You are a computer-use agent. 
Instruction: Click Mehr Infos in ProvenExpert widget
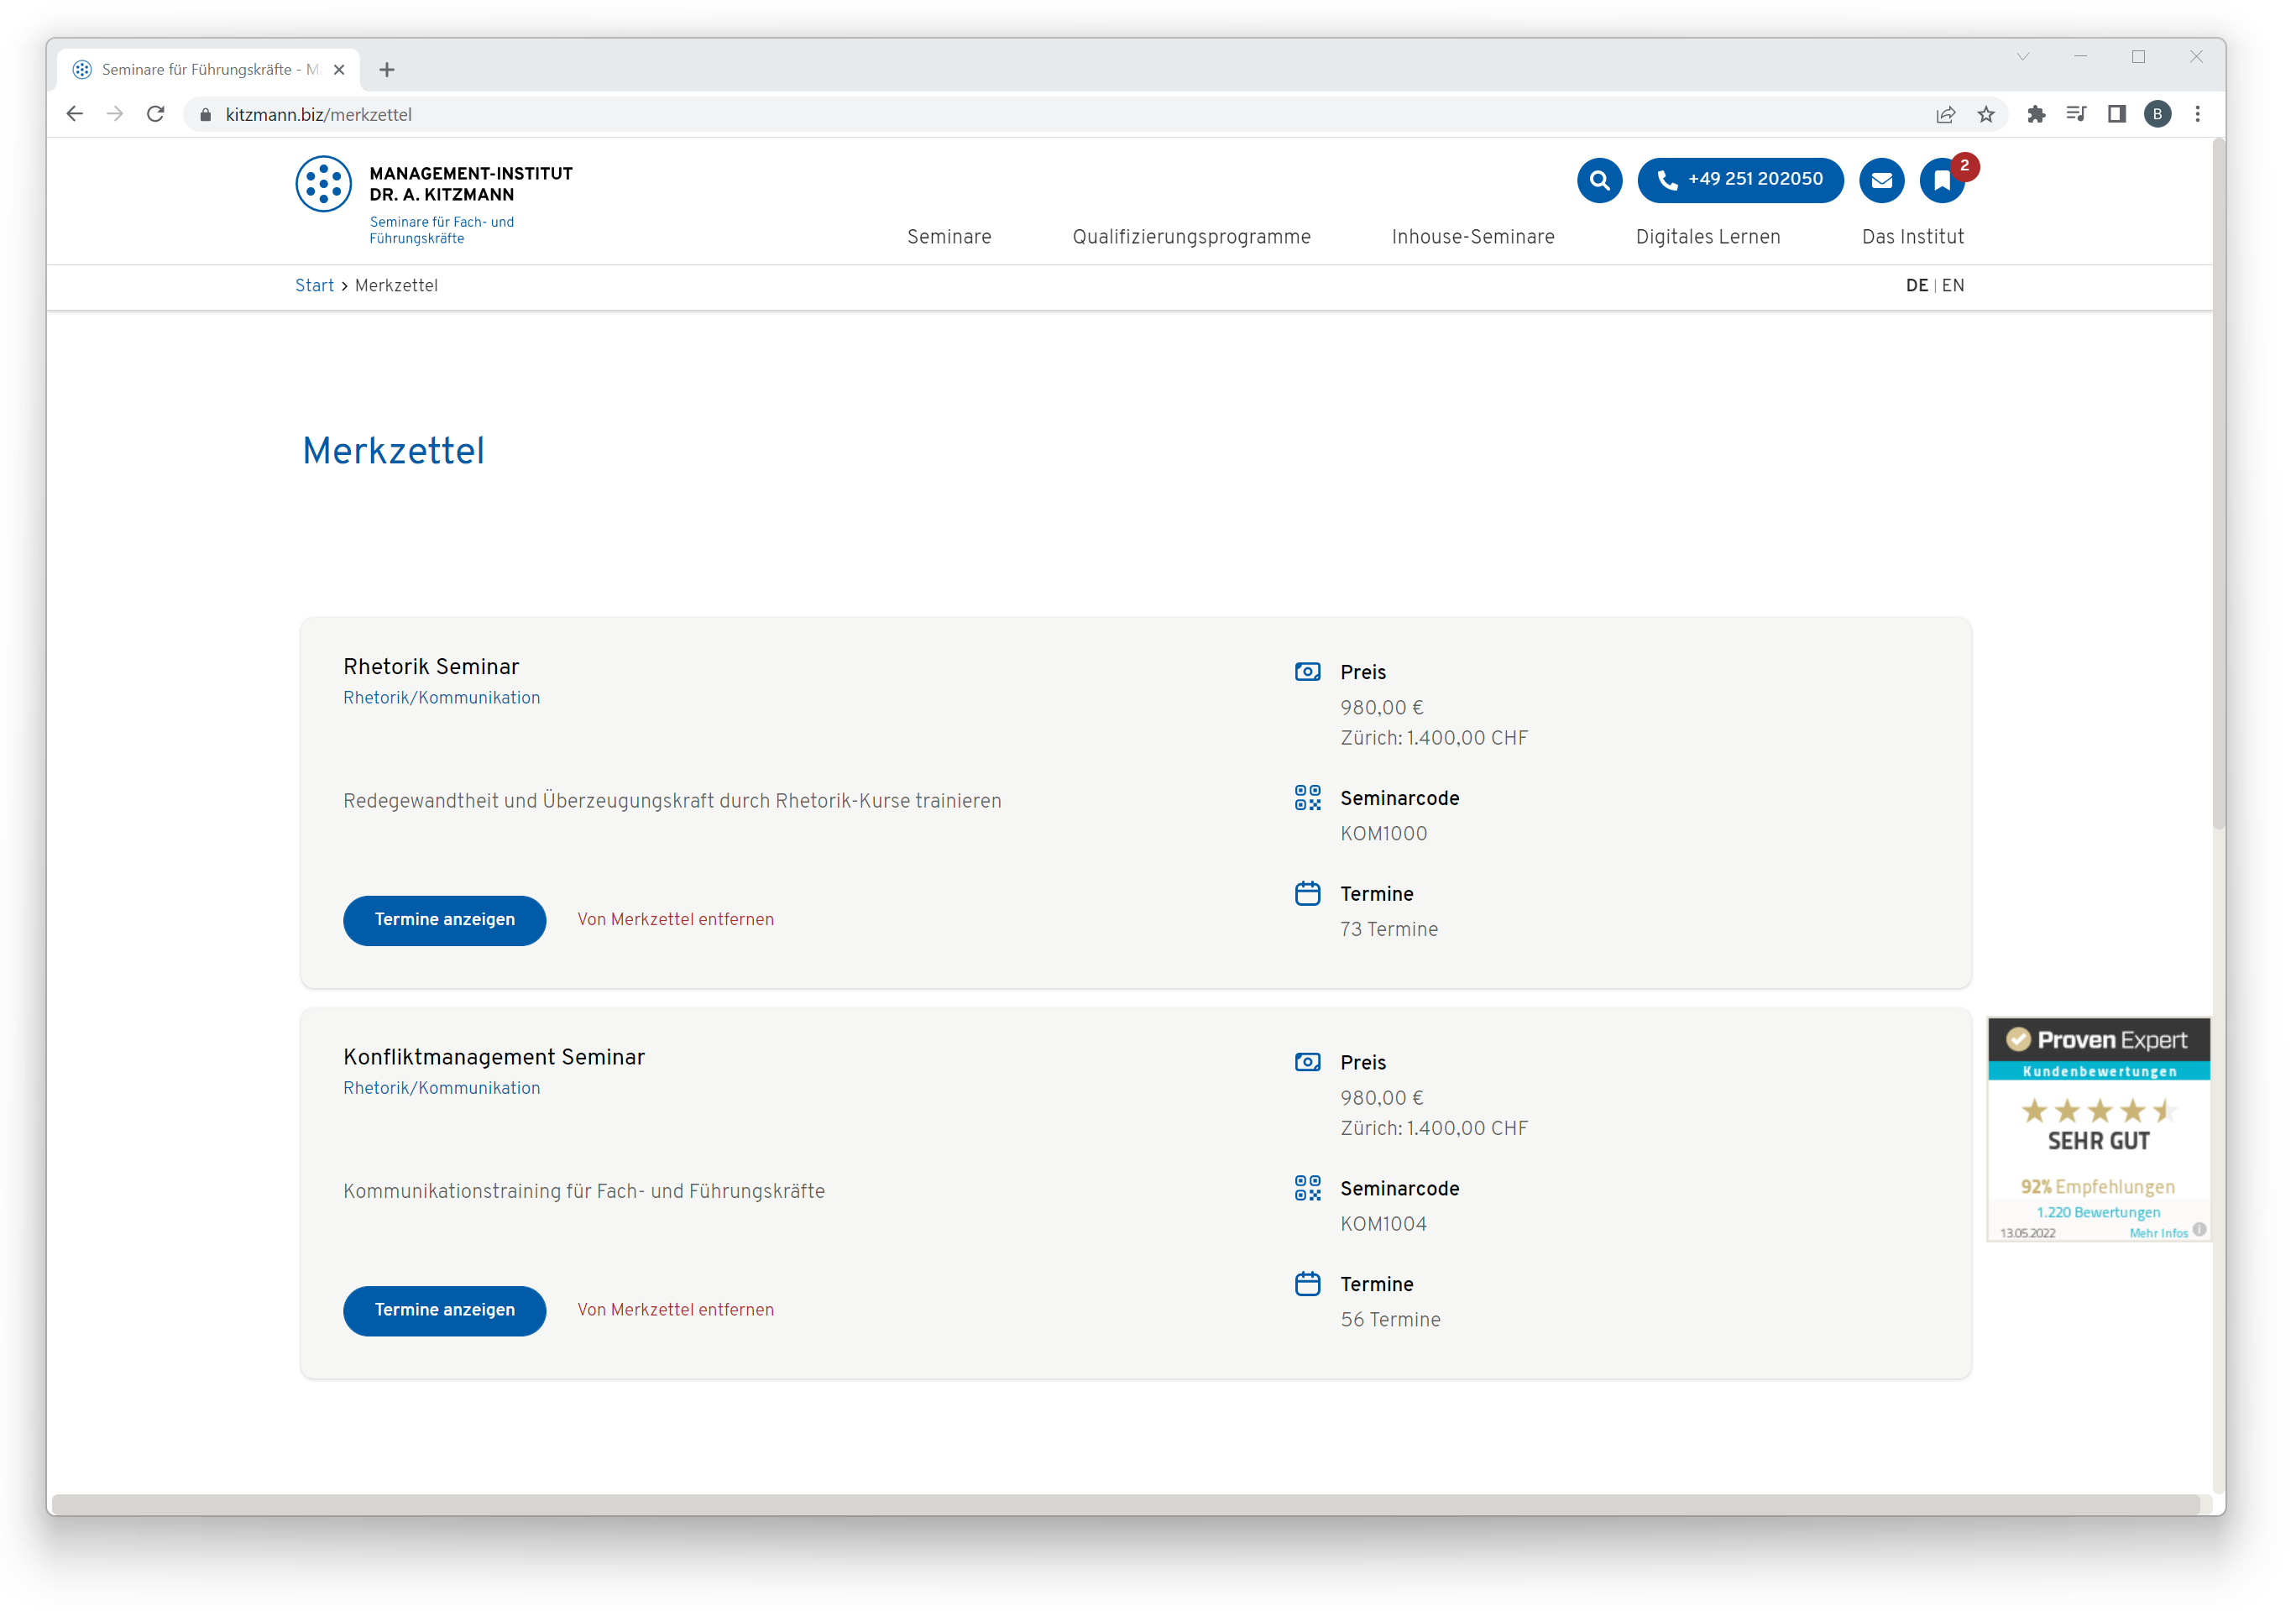(2158, 1233)
